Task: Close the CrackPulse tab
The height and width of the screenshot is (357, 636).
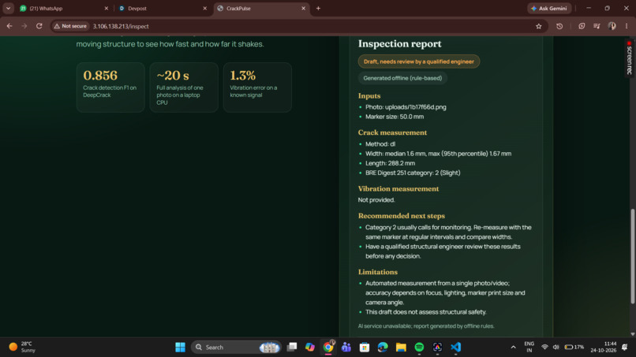Action: click(x=303, y=8)
